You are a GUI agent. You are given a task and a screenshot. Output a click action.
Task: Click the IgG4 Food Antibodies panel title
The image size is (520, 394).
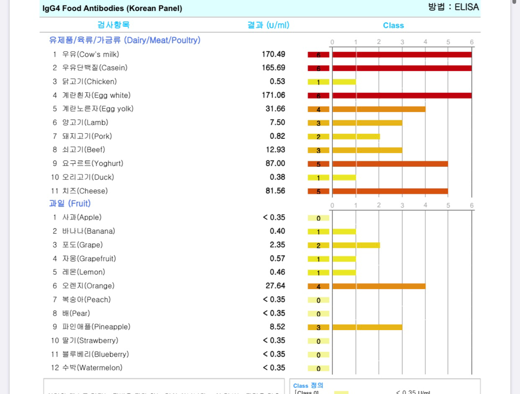pyautogui.click(x=112, y=8)
